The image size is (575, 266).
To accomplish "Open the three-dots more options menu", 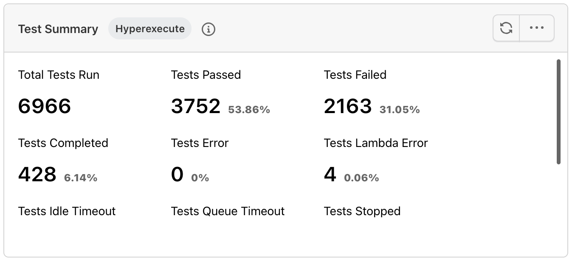I will coord(537,28).
